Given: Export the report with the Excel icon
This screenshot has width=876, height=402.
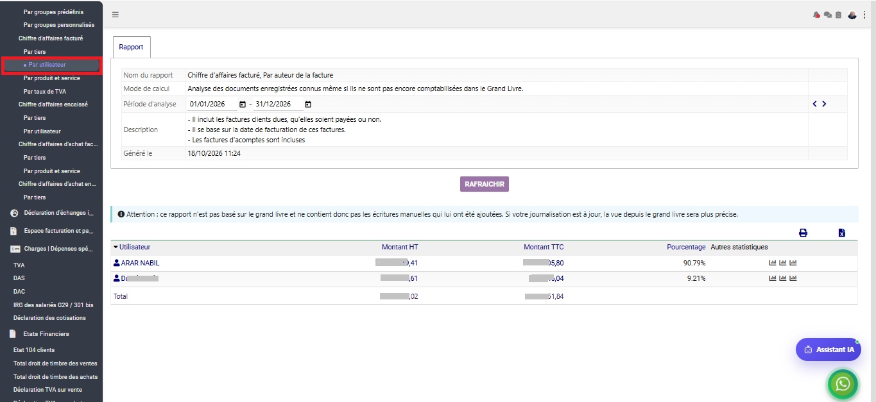Looking at the screenshot, I should (x=841, y=233).
